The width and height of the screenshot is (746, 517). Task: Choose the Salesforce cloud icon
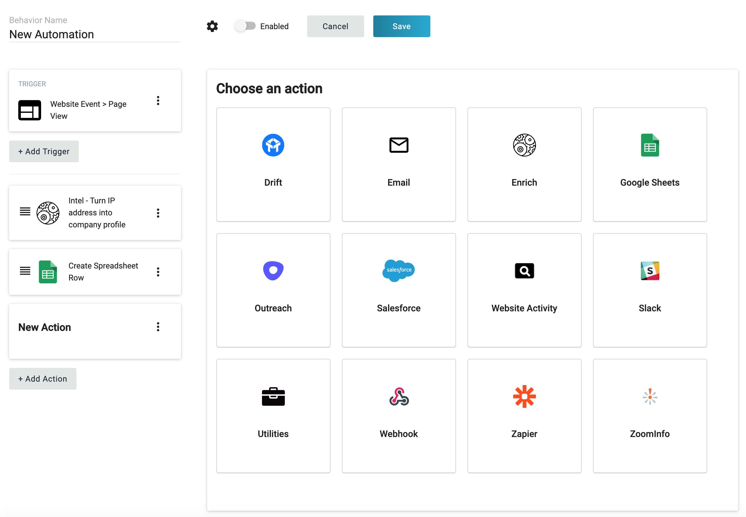tap(399, 271)
